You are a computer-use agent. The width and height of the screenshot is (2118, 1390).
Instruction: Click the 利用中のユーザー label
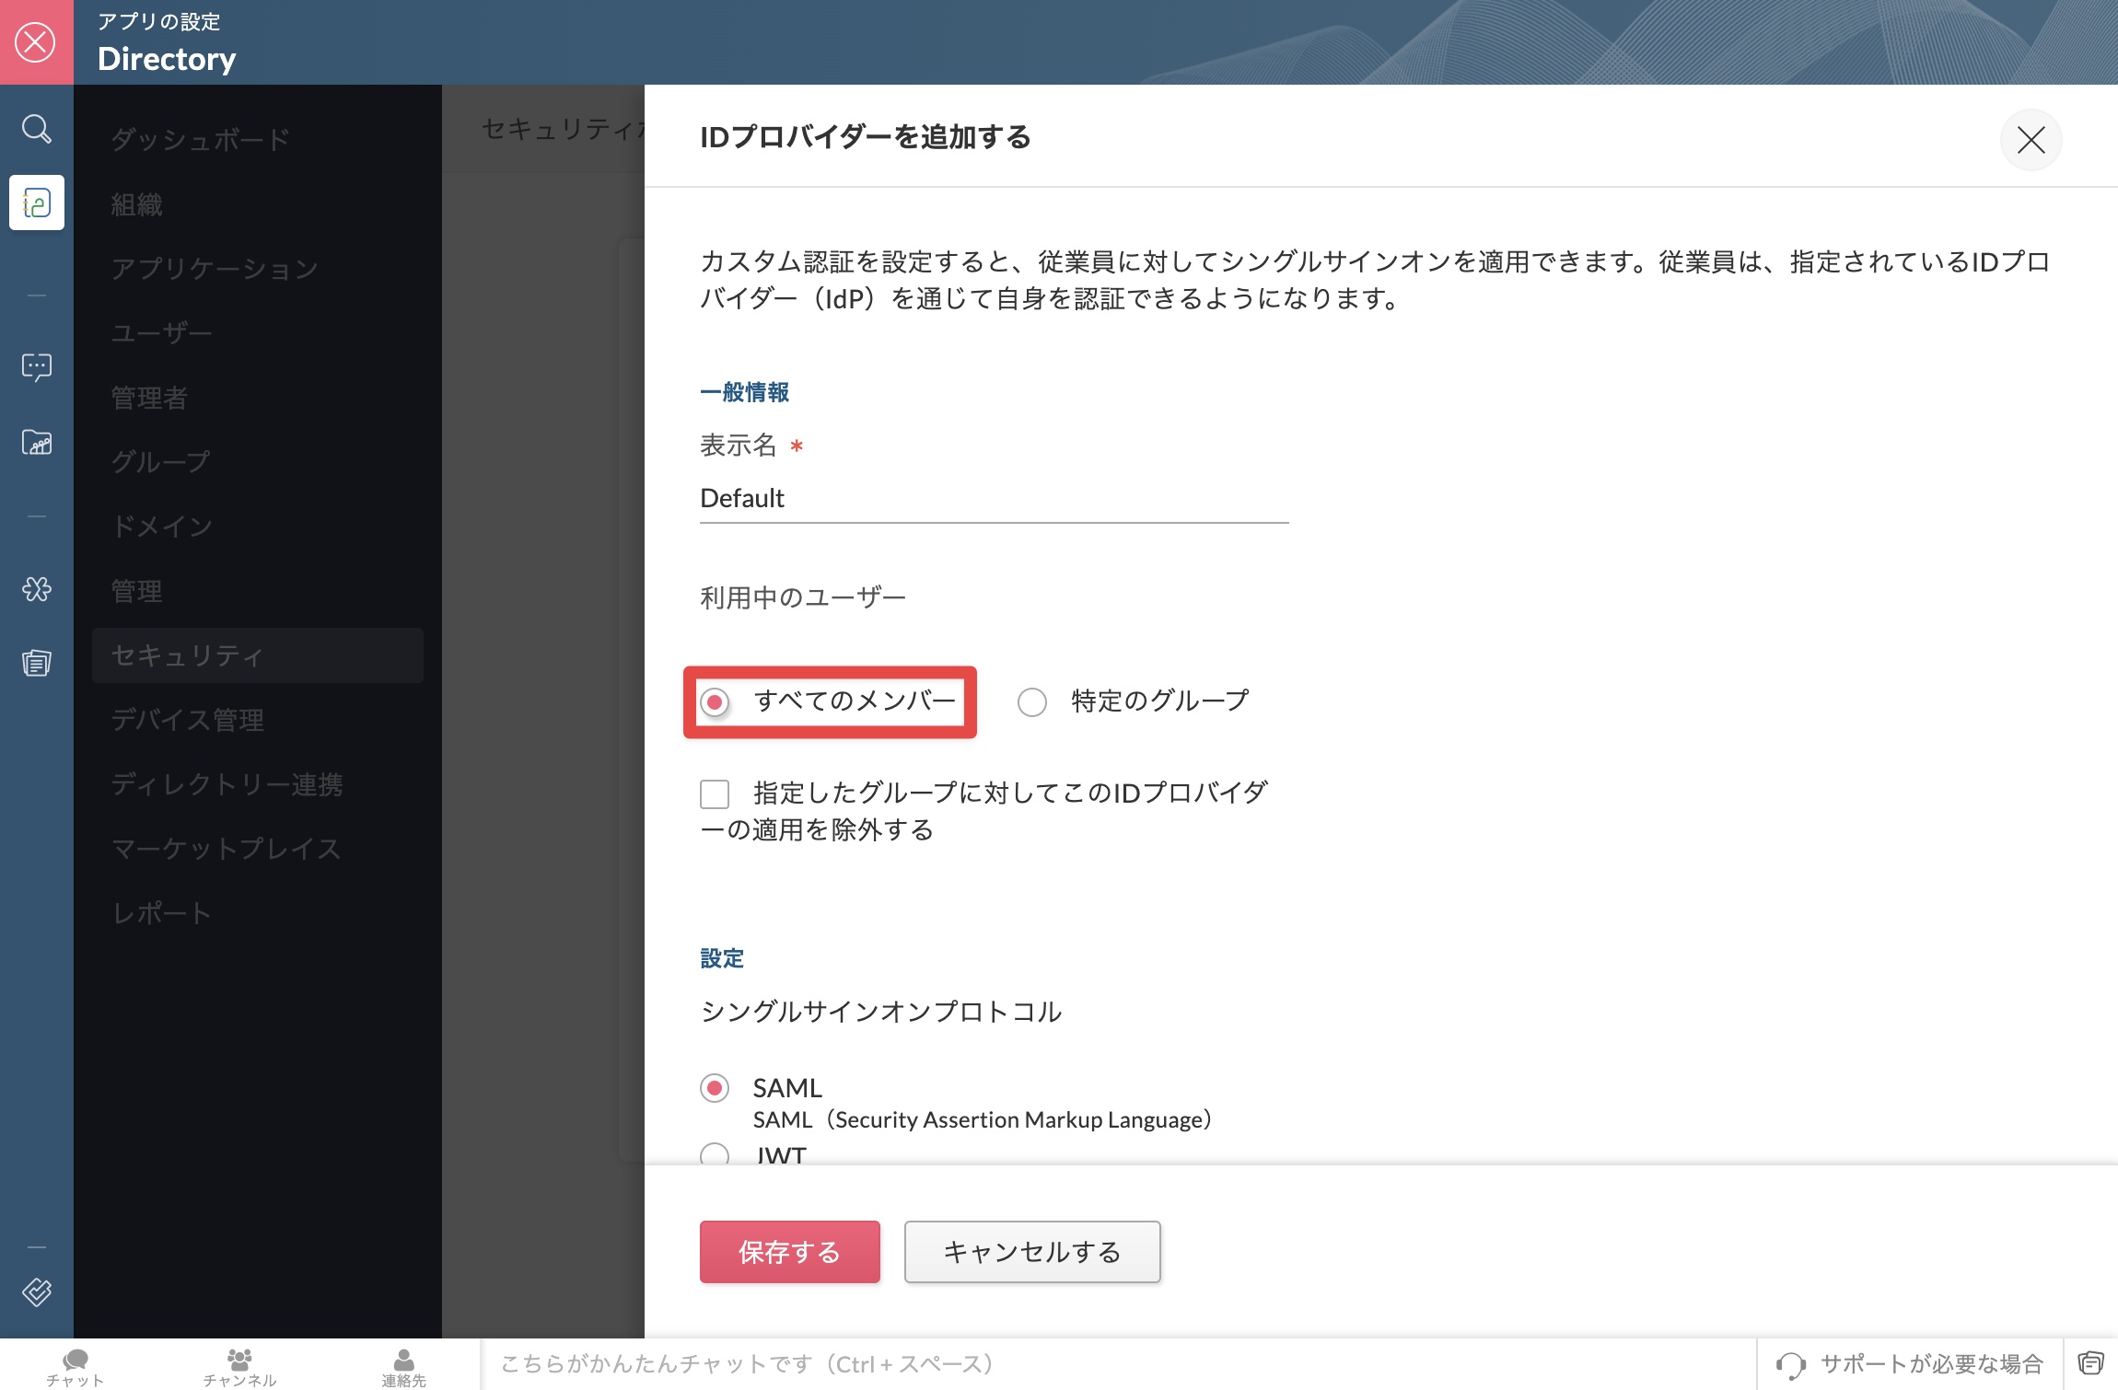click(803, 598)
